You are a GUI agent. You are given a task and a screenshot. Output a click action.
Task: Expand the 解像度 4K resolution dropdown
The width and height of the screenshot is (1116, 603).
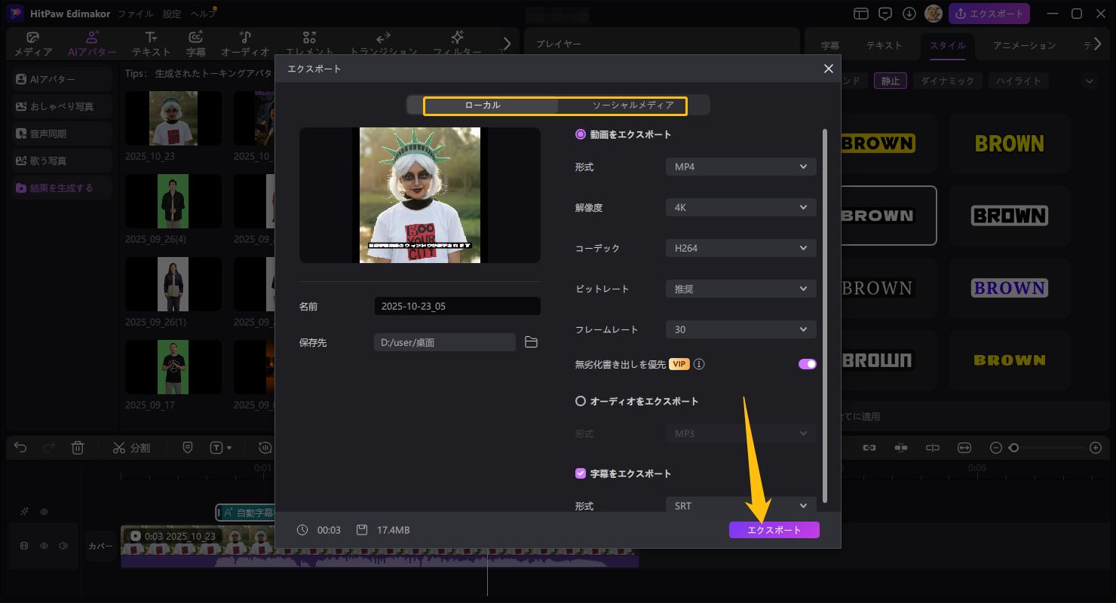point(740,207)
